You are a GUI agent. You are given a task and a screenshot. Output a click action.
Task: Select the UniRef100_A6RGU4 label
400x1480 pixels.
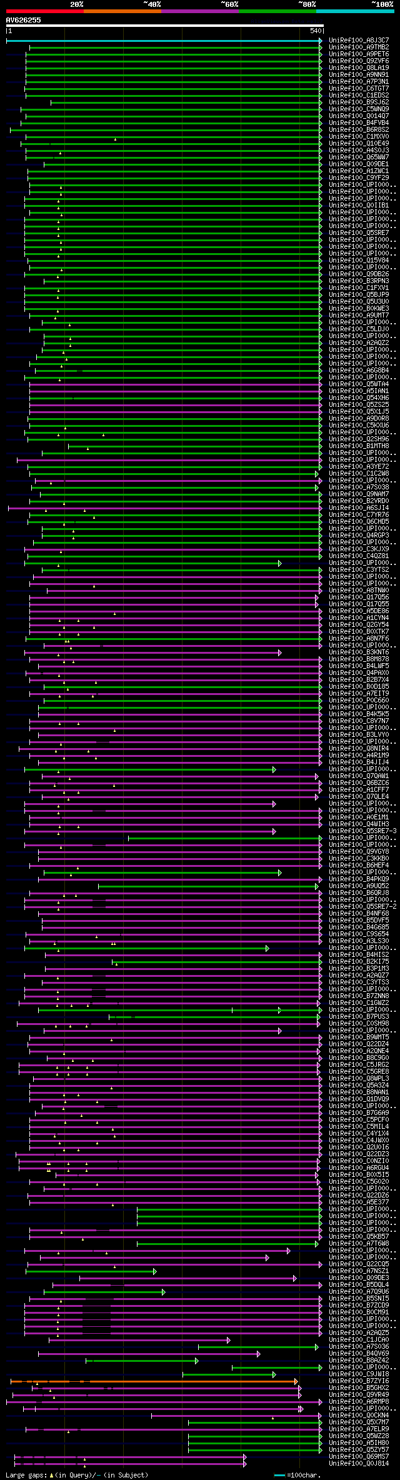[x=359, y=1168]
